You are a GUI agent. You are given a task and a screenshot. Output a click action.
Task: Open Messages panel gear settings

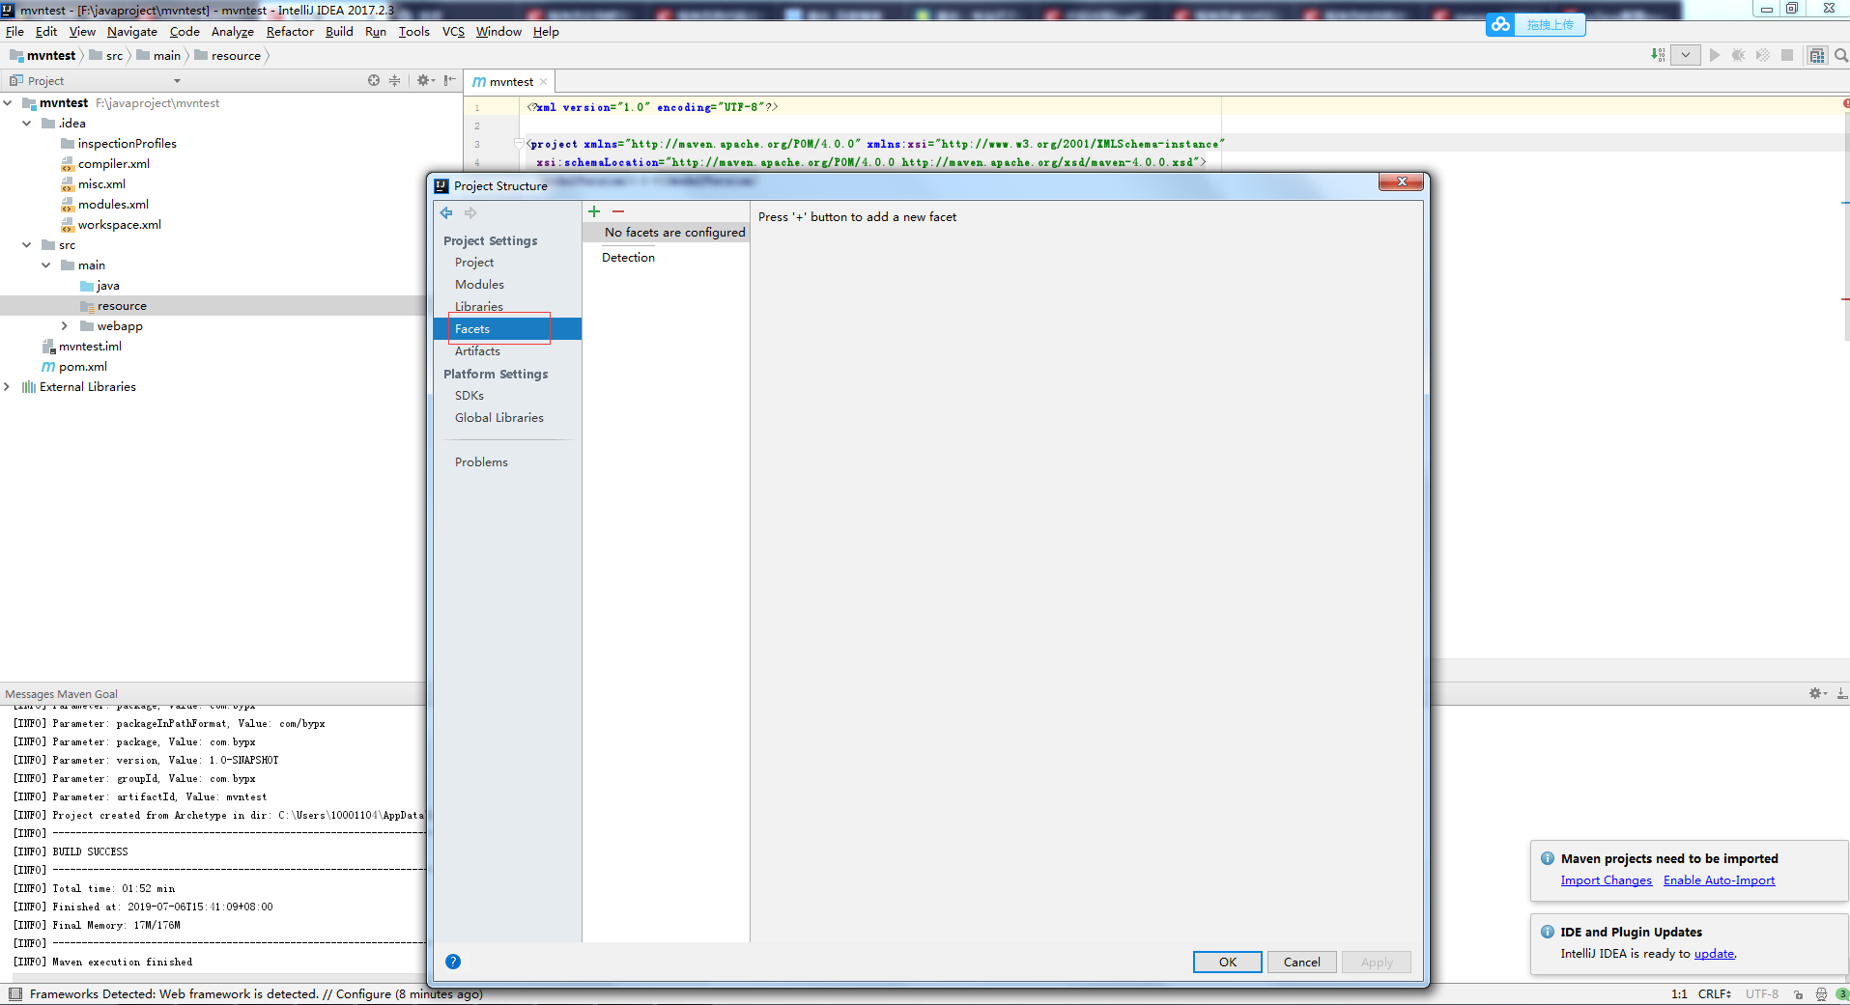click(x=1817, y=693)
